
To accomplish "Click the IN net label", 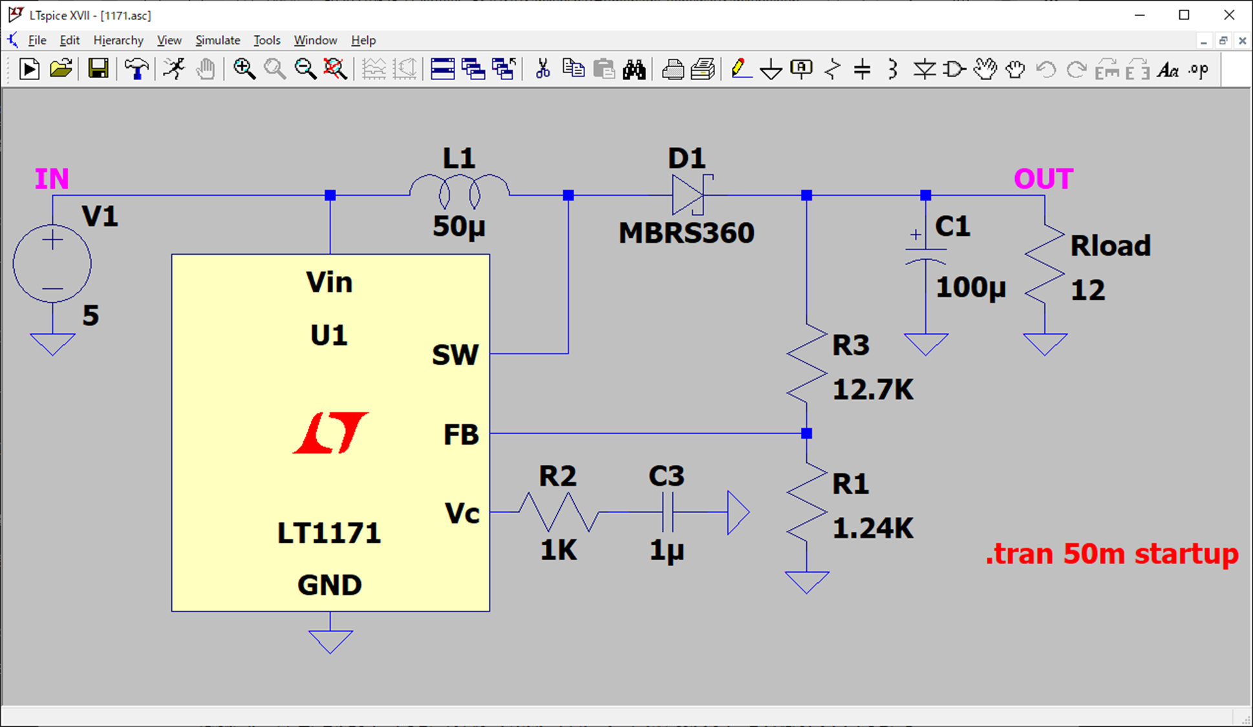I will (52, 178).
